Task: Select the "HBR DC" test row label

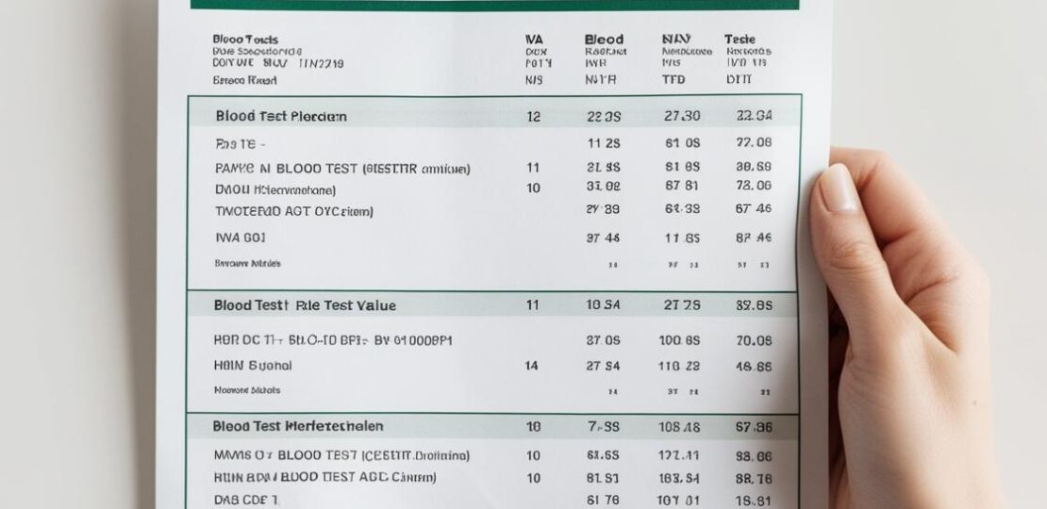Action: pyautogui.click(x=333, y=340)
